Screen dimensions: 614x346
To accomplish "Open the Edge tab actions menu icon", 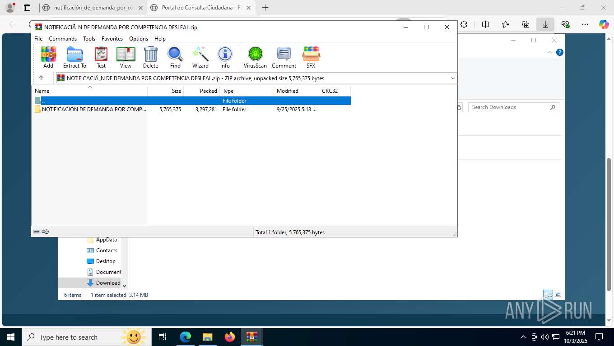I will [x=27, y=8].
